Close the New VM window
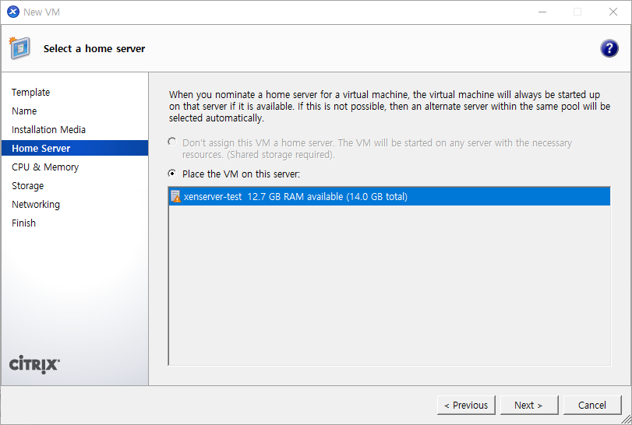This screenshot has width=632, height=425. coord(613,12)
